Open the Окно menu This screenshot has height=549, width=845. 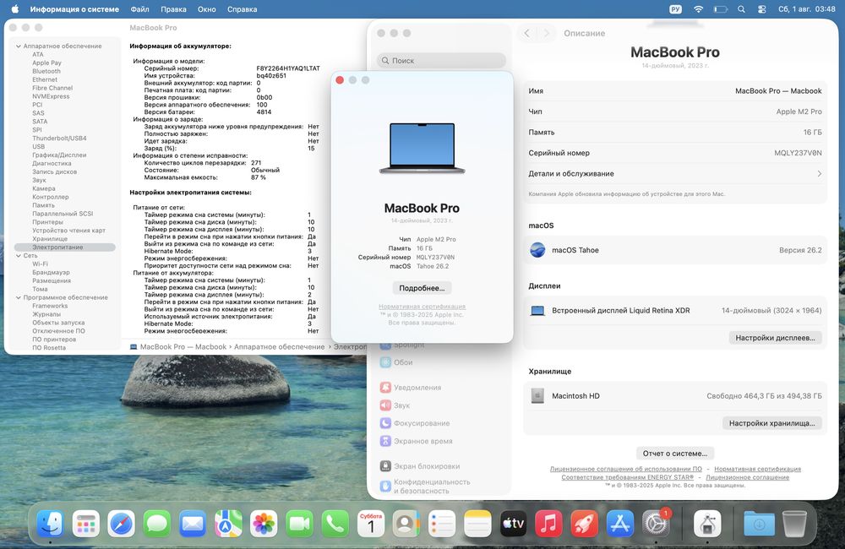point(206,9)
